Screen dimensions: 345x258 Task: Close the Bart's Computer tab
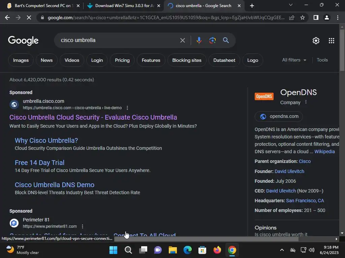[x=78, y=6]
